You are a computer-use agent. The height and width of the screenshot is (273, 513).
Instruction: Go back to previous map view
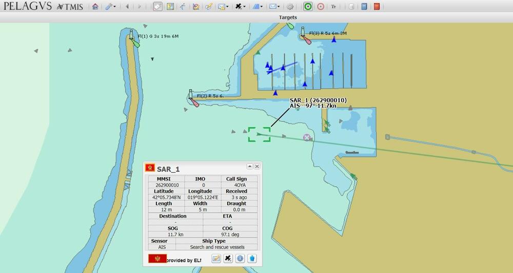pos(127,7)
